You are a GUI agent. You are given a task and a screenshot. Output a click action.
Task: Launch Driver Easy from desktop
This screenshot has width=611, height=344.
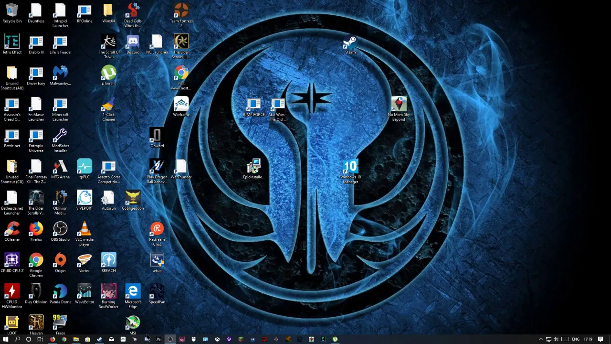click(x=36, y=75)
